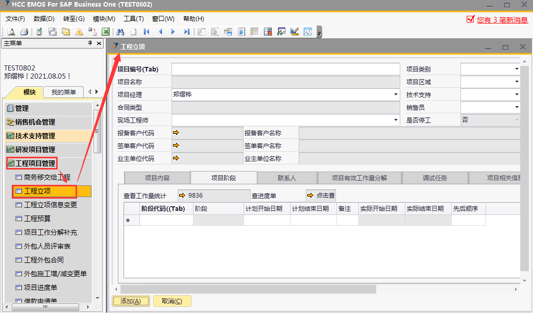This screenshot has height=313, width=533.
Task: Click the 添加(A) button
Action: (131, 301)
